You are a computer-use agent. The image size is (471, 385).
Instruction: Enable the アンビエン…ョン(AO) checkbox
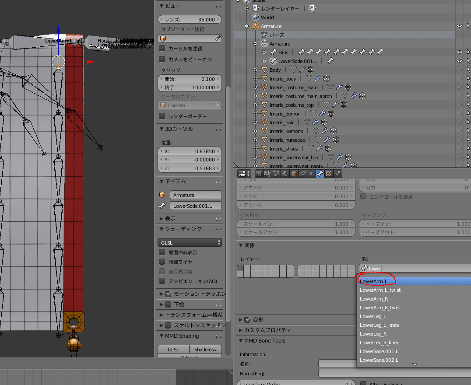click(x=162, y=281)
